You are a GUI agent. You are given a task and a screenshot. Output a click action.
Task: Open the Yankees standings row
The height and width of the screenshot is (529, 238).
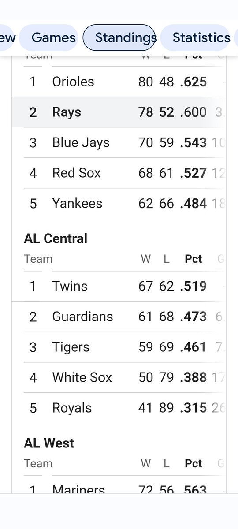[119, 203]
